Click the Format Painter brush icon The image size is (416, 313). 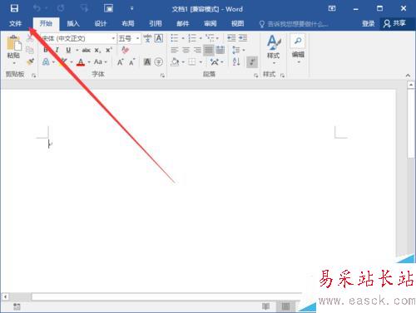click(x=30, y=61)
